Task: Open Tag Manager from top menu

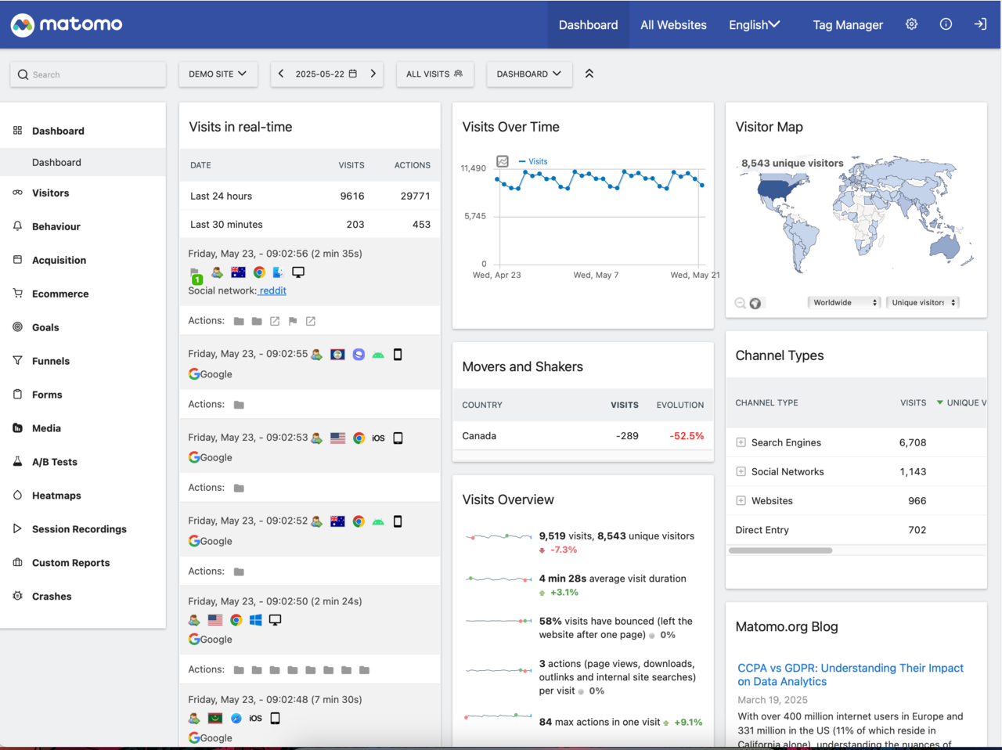Action: [847, 25]
